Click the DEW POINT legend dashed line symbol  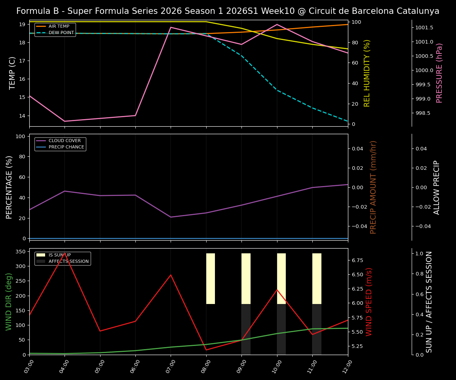click(40, 32)
